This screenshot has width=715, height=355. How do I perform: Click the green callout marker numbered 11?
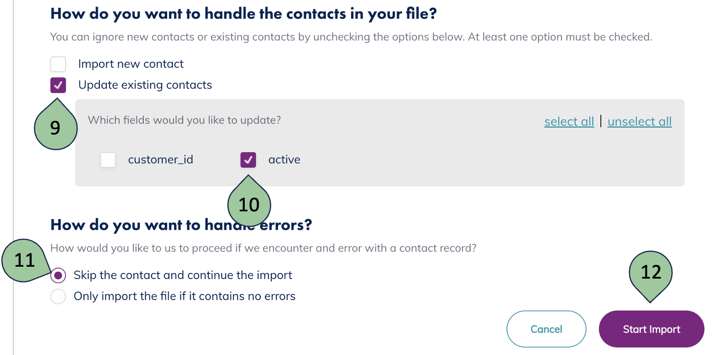[x=25, y=260]
